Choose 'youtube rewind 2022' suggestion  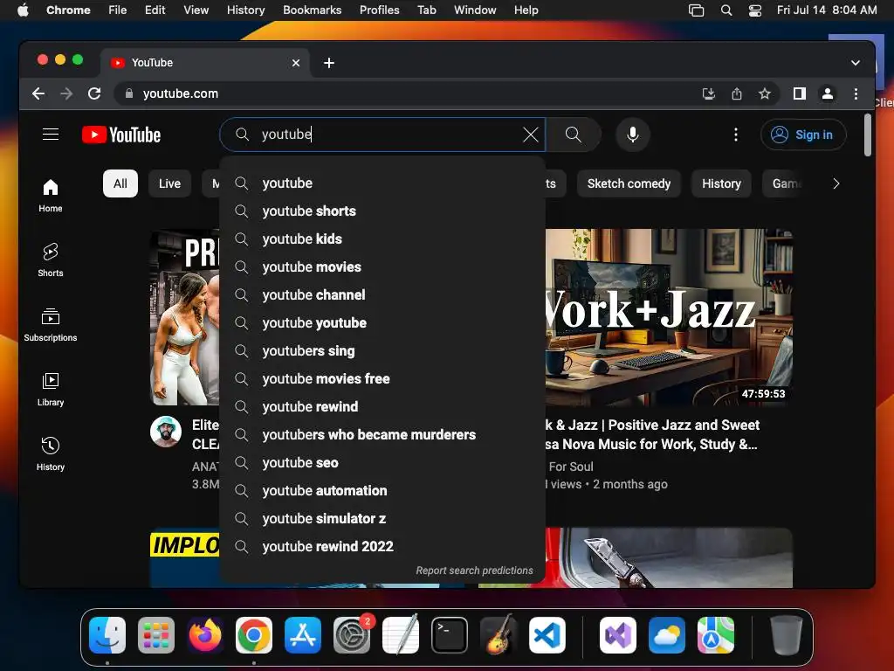click(382, 547)
